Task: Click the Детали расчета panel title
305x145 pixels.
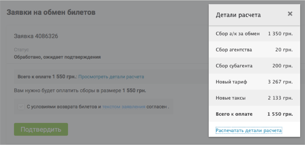Action: pos(238,15)
